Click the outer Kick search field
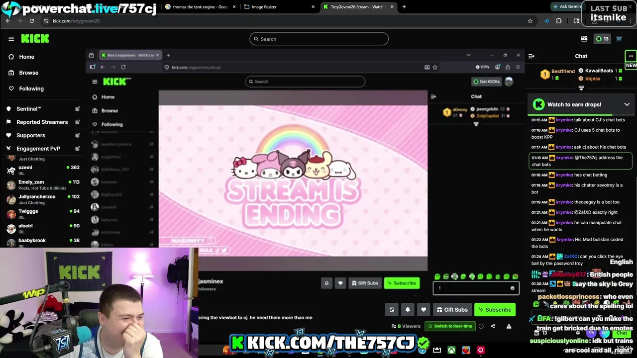The height and width of the screenshot is (358, 637). [319, 39]
